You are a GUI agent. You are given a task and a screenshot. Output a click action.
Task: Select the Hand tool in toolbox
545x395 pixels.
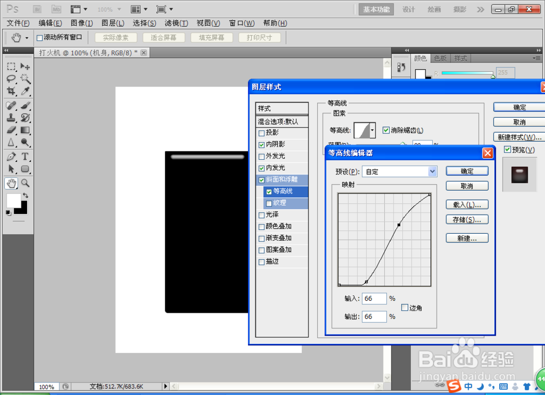pos(11,183)
